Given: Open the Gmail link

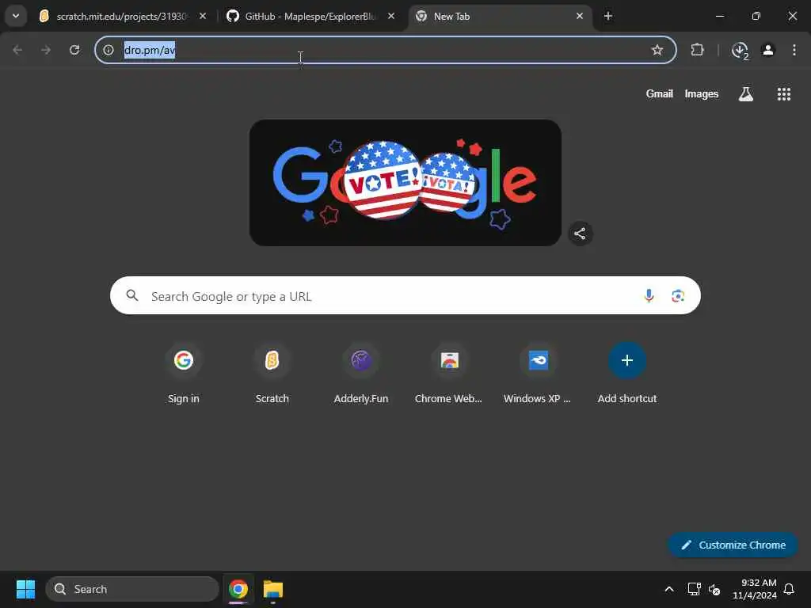Looking at the screenshot, I should [x=660, y=93].
